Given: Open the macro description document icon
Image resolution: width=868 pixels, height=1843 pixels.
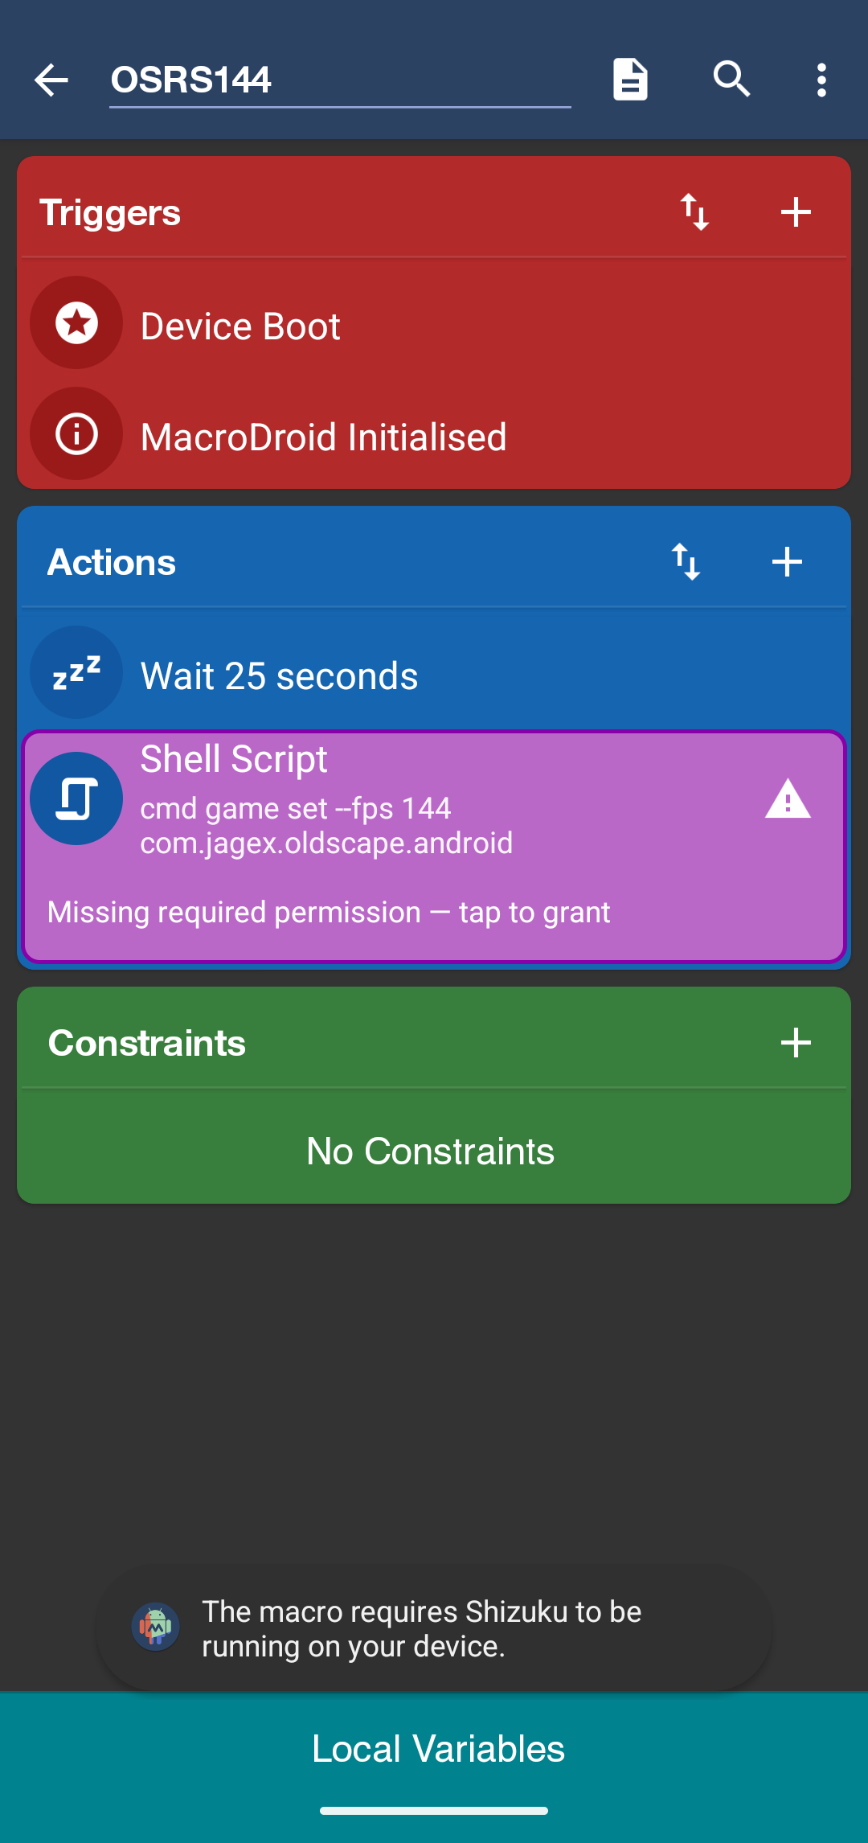Looking at the screenshot, I should click(x=630, y=80).
